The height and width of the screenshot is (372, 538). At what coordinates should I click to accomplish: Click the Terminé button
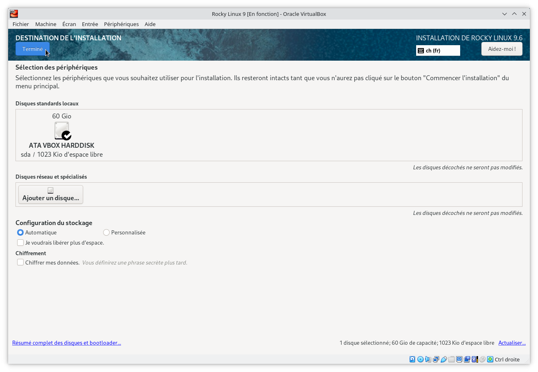pos(32,49)
